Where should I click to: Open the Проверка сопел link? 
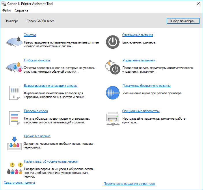(36, 111)
